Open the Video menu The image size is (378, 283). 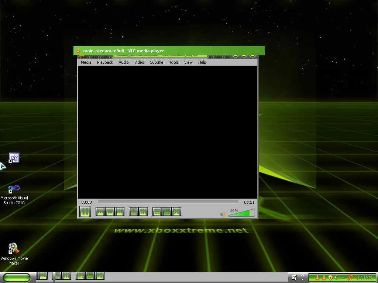pos(139,62)
